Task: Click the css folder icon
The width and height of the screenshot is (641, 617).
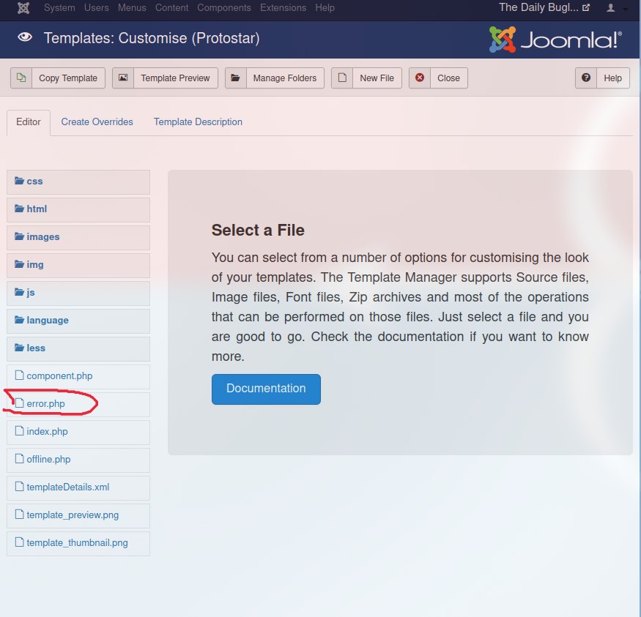Action: pos(19,181)
